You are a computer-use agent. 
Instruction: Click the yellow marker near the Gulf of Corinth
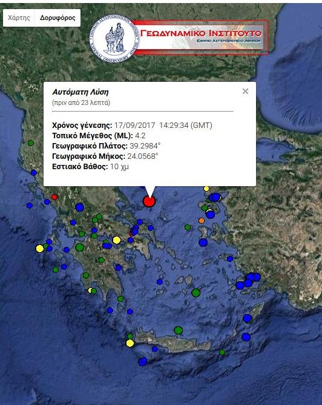pyautogui.click(x=117, y=240)
